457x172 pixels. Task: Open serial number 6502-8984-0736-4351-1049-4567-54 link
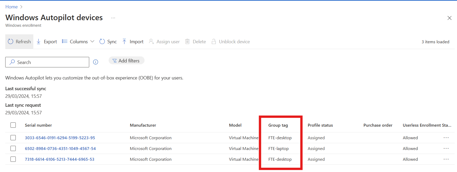(60, 148)
